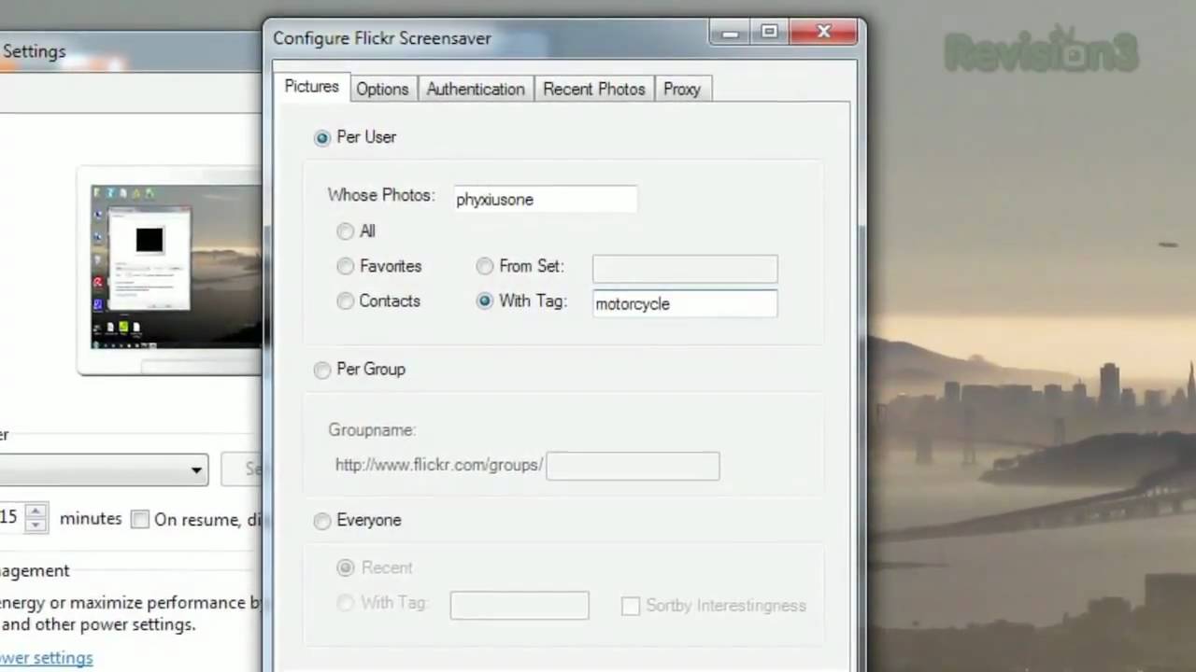Click the Configure Flickr Screensaver title bar
Image resolution: width=1196 pixels, height=672 pixels.
(x=486, y=38)
